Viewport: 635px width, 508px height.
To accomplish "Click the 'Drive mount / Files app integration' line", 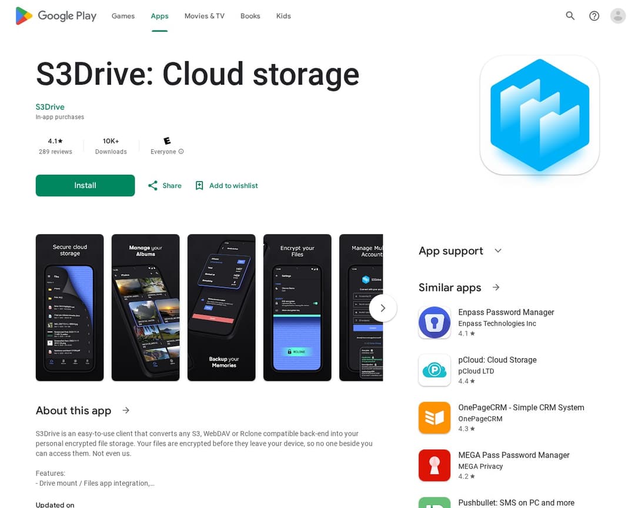I will tap(95, 483).
